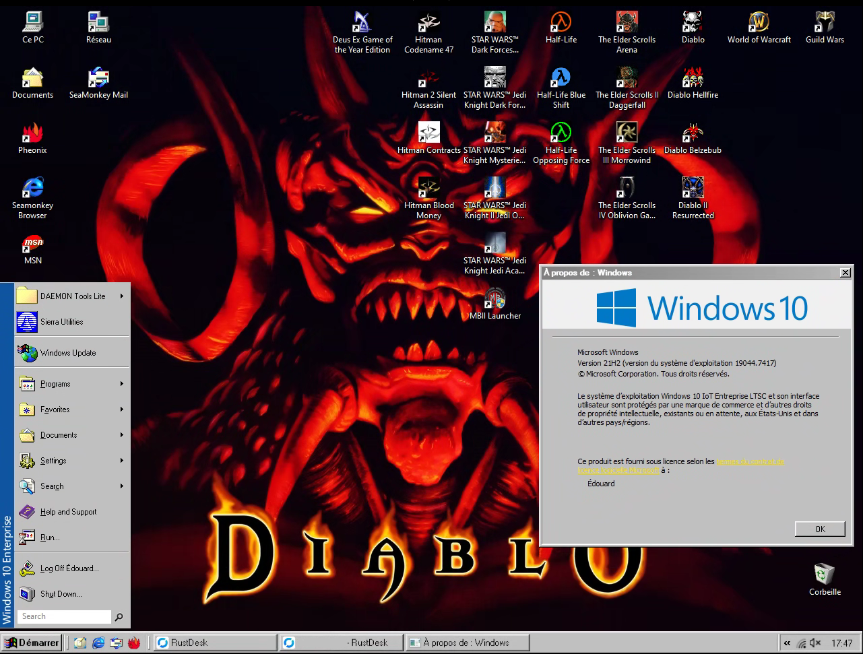Open the Seamonkey Browser desktop shortcut
863x654 pixels.
[x=32, y=198]
